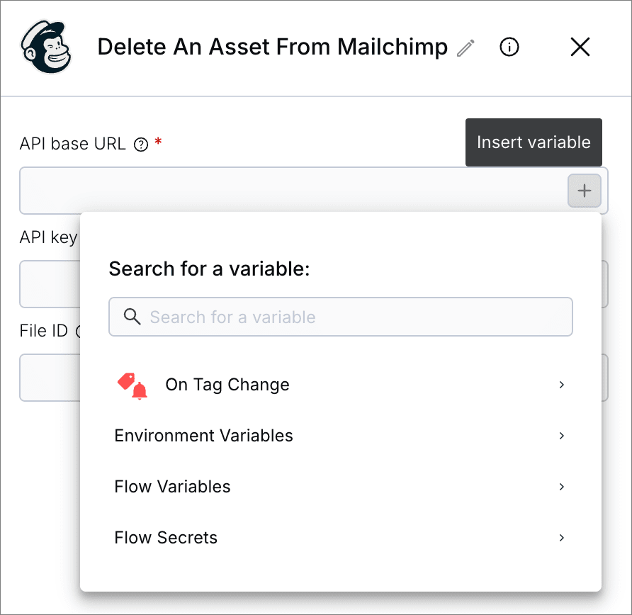
Task: Click the API base URL label text
Action: (73, 144)
